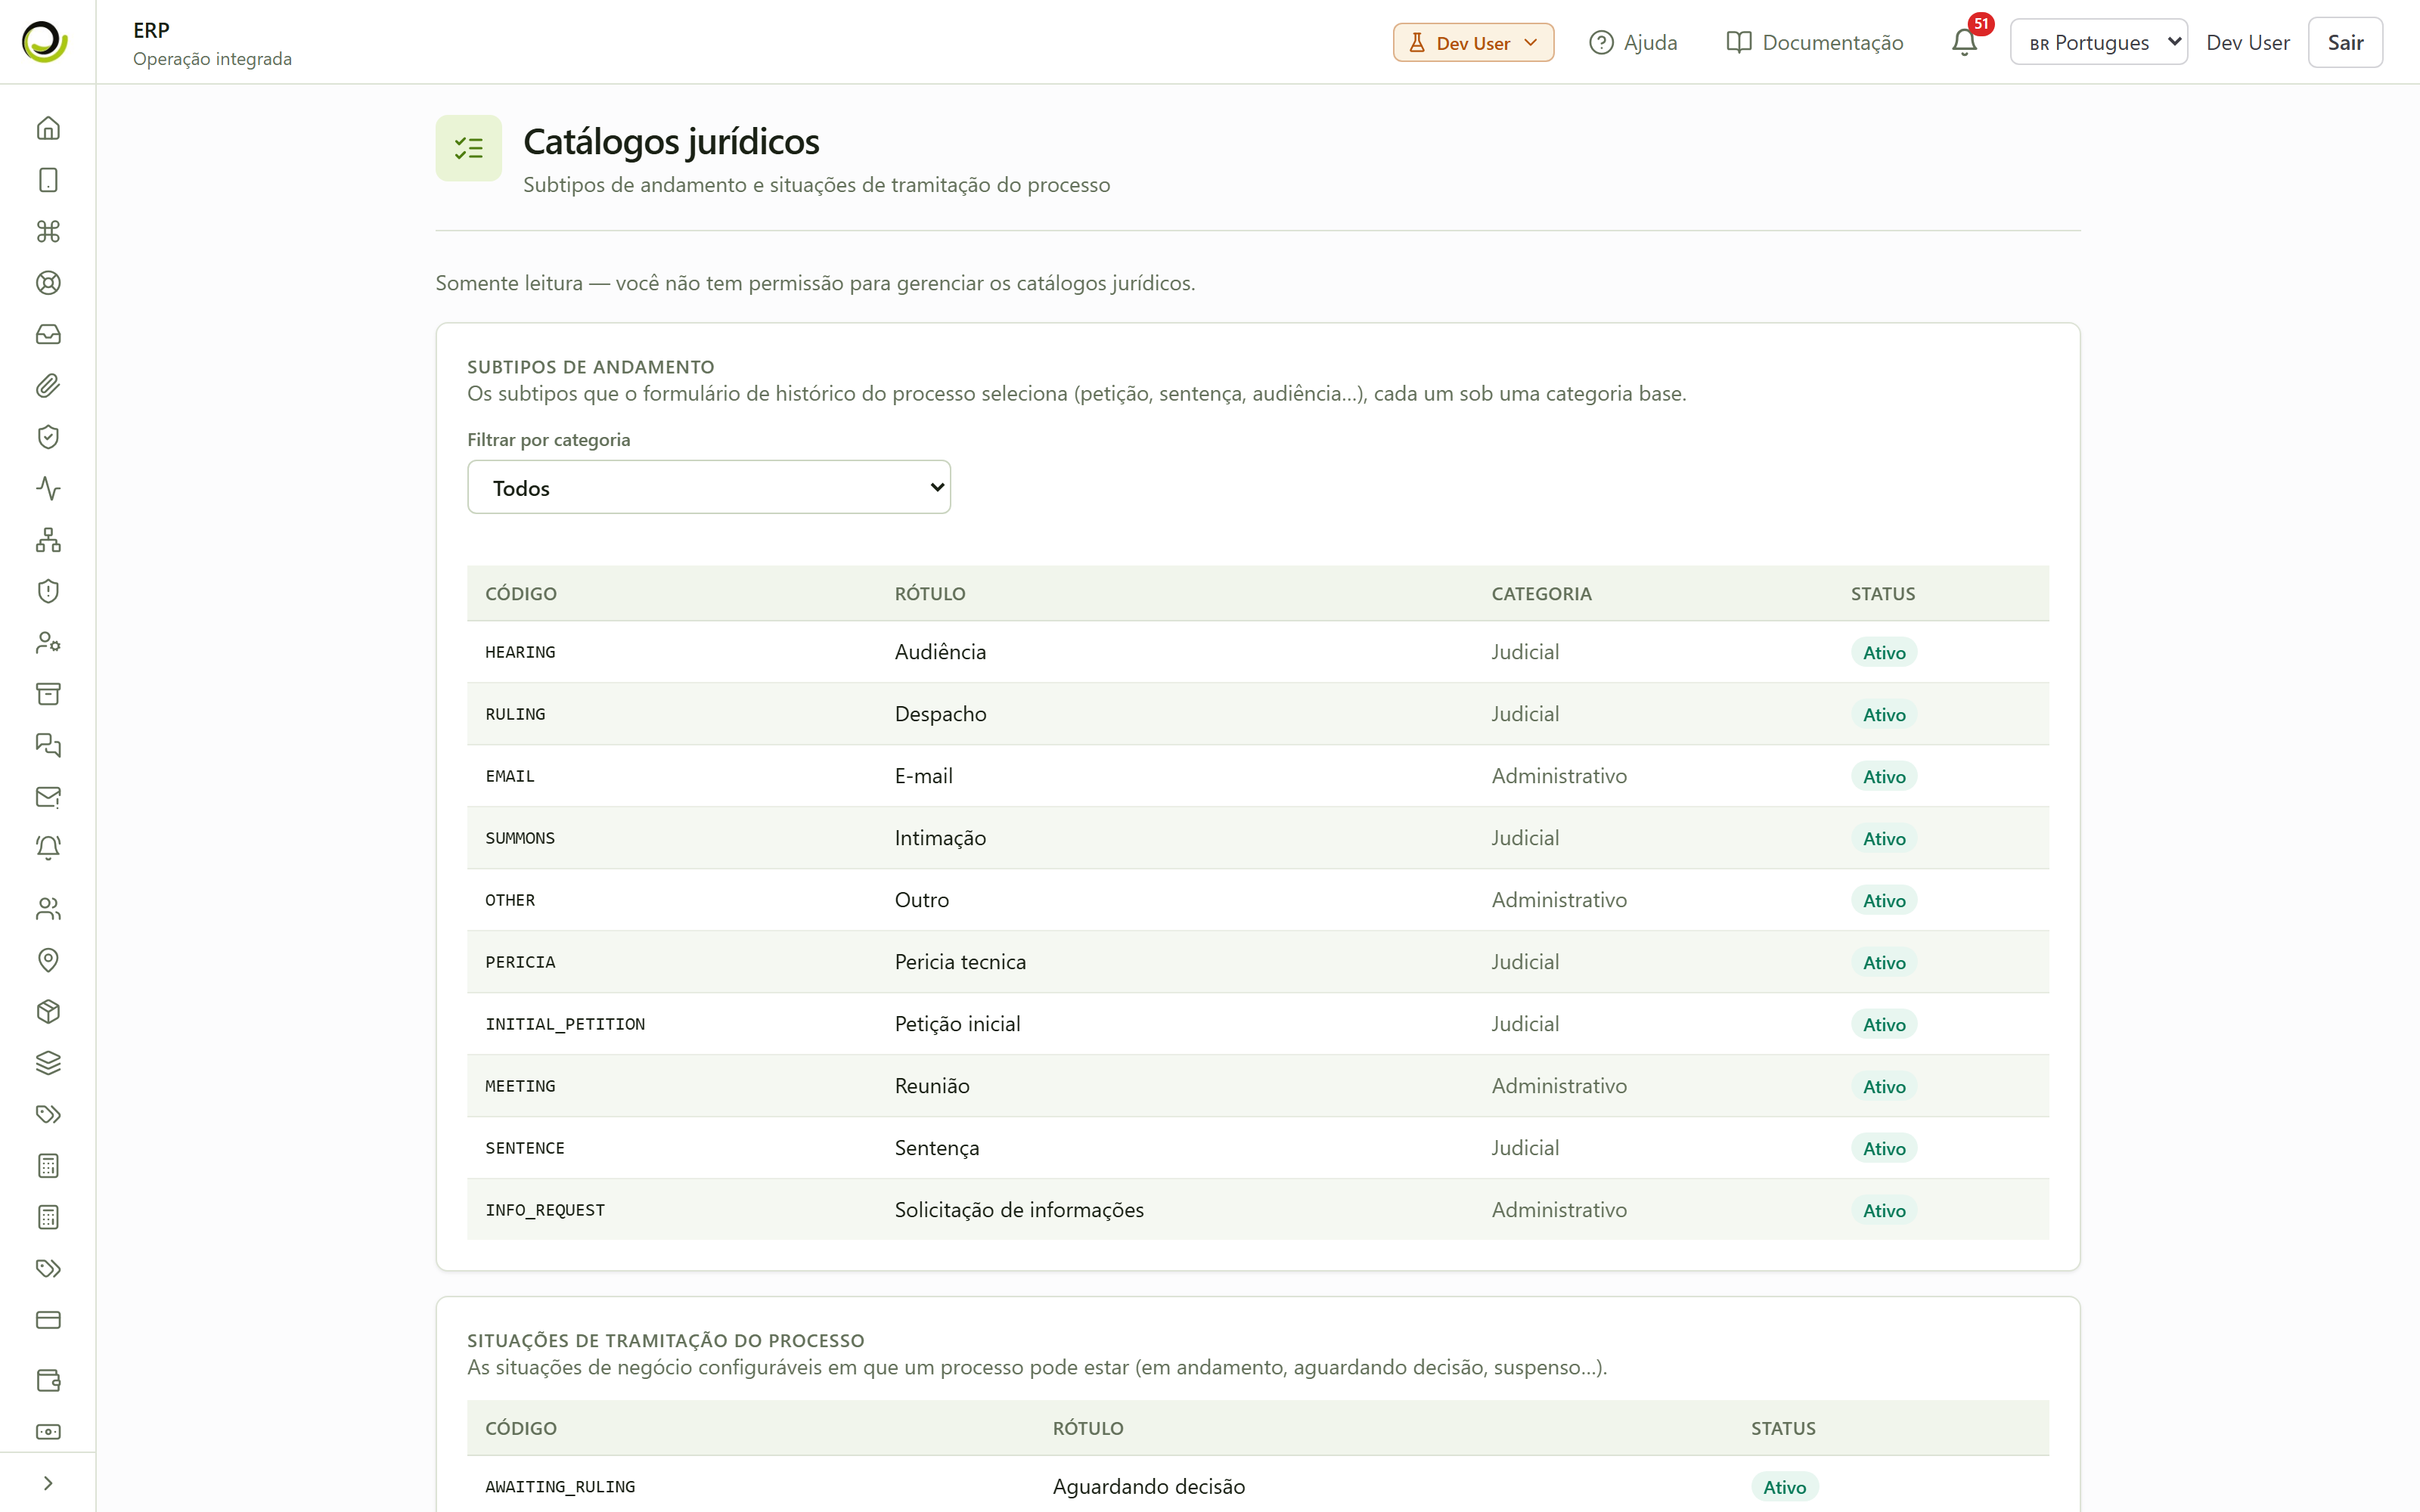Screen dimensions: 2420x1512
Task: Click the command symbol sidebar icon
Action: coord(48,231)
